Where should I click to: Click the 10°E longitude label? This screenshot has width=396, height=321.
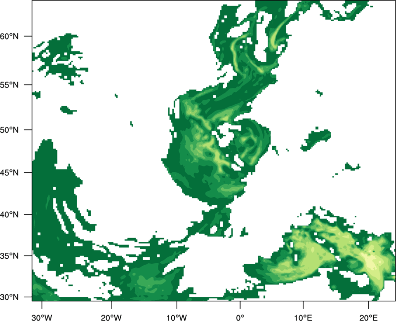[x=303, y=318]
